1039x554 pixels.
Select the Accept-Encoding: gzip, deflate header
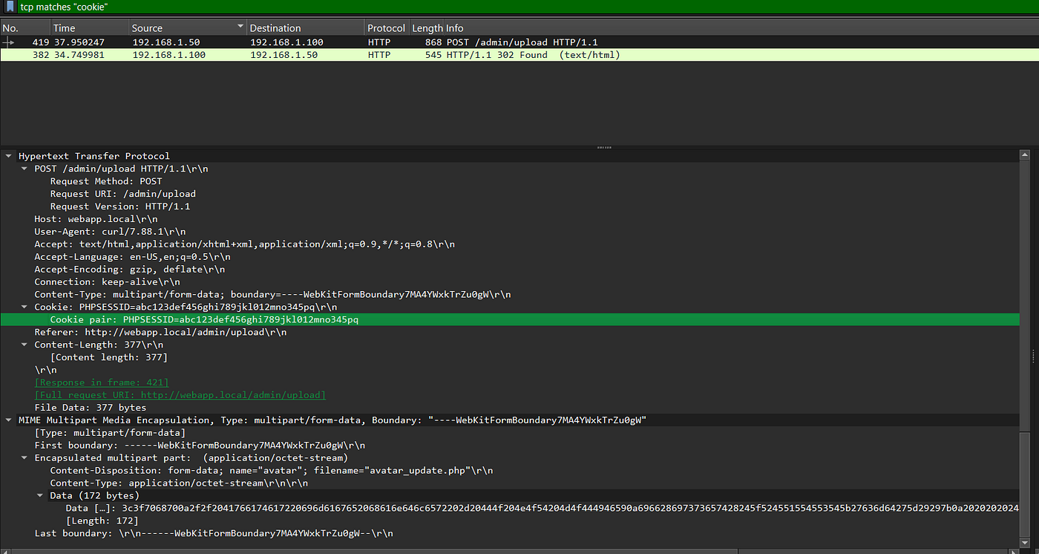129,270
